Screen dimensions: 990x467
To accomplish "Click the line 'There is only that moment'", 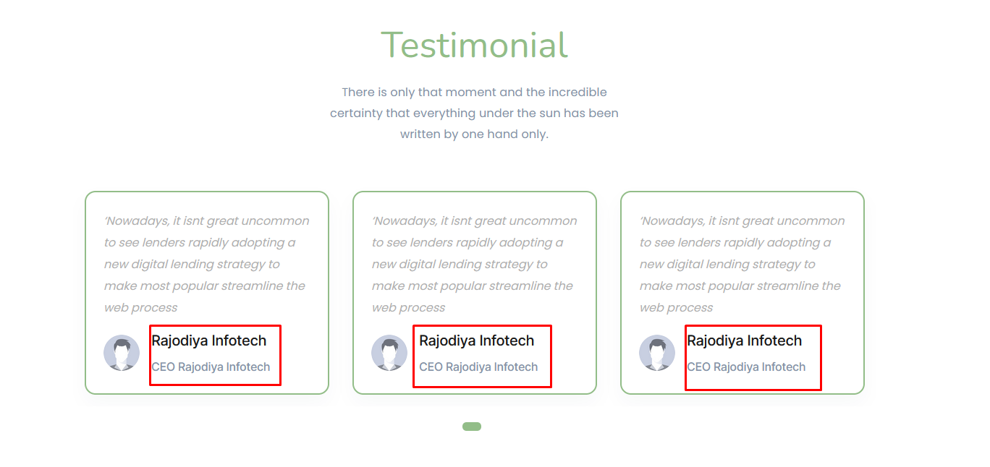I will click(x=474, y=92).
